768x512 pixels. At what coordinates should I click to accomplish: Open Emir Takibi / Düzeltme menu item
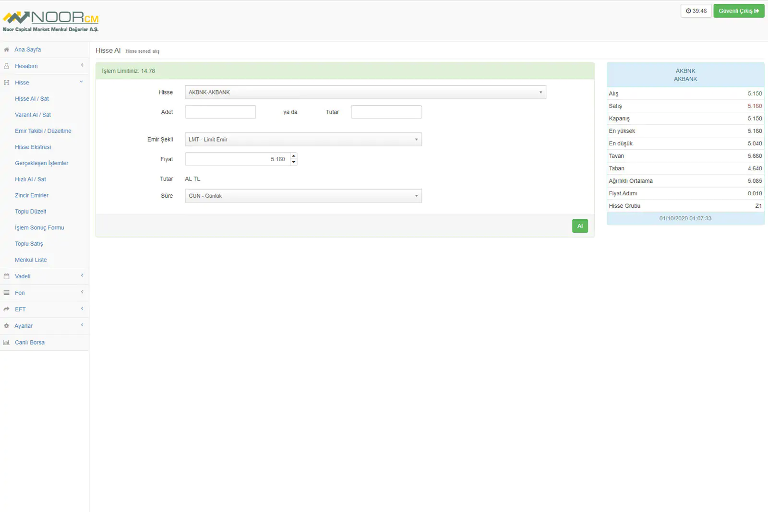pos(43,131)
